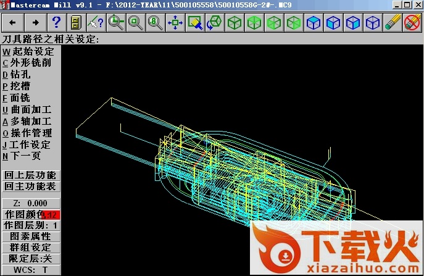The height and width of the screenshot is (276, 424).
Task: Go to N 下一页 next page
Action: coord(22,156)
